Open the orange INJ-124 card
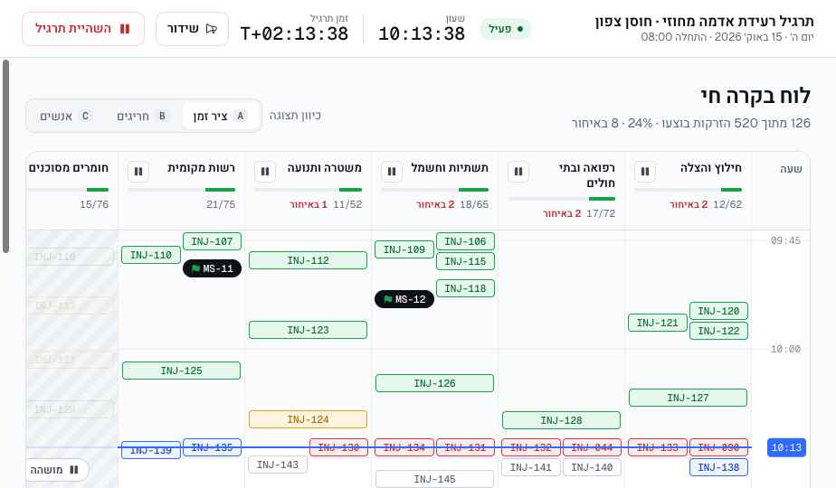This screenshot has height=488, width=836. pyautogui.click(x=308, y=419)
